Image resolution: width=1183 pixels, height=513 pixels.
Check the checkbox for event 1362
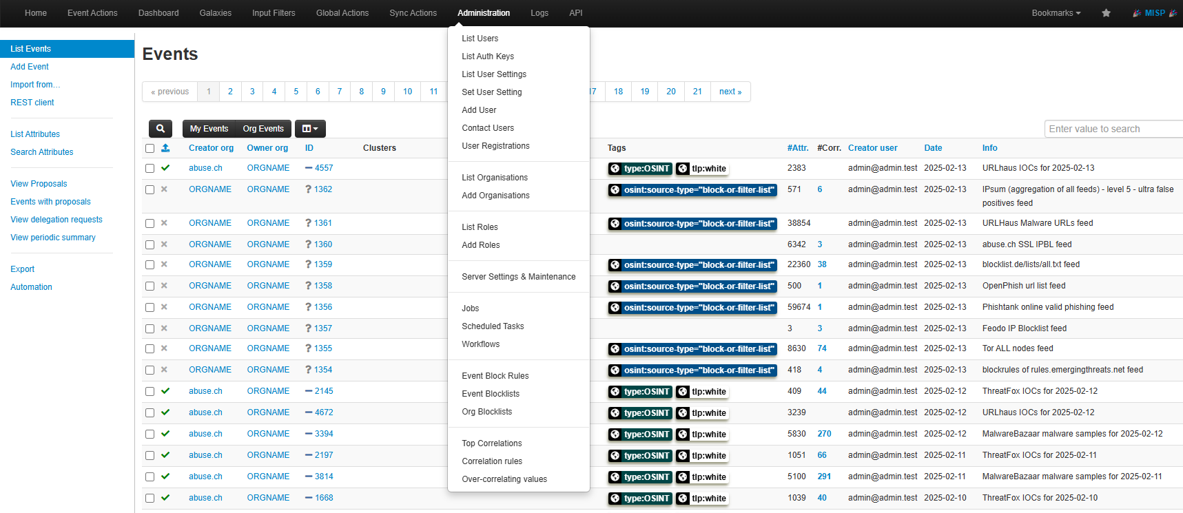150,189
